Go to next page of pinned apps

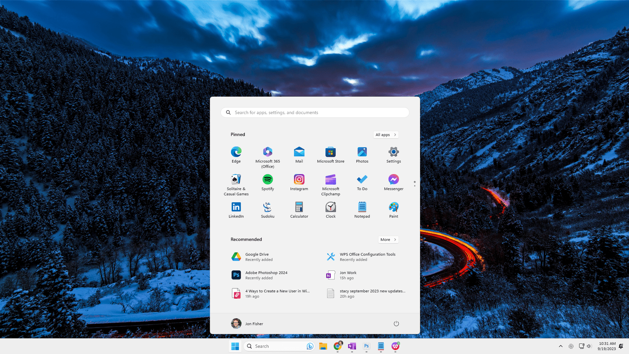415,186
